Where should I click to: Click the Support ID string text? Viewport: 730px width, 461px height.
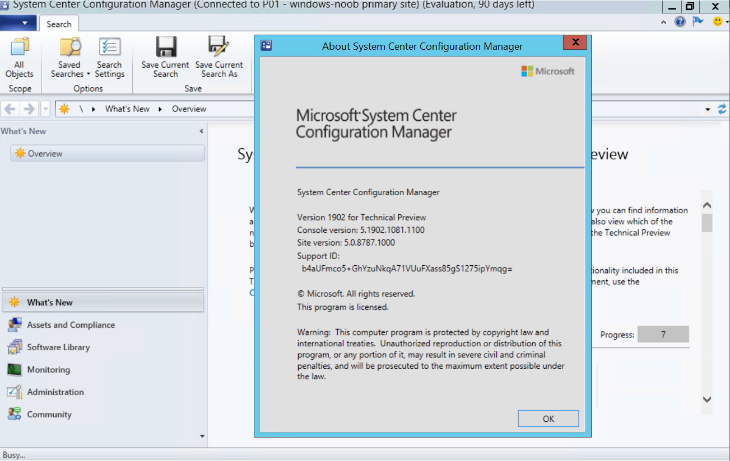click(407, 269)
